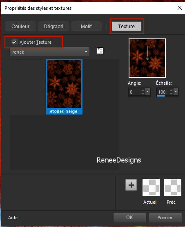Confirm with the OK button
Viewport: 185px width, 227px height.
(129, 218)
